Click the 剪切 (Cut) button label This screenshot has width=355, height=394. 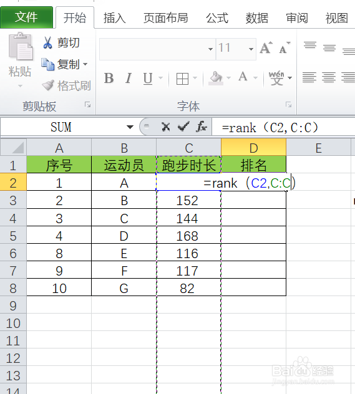[69, 42]
